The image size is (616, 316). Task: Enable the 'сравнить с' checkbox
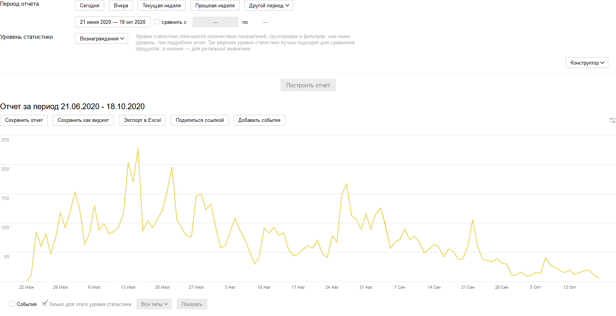pyautogui.click(x=157, y=22)
